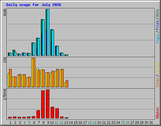
Task: Click the red KBytes bar for day 11
Action: (x=57, y=113)
